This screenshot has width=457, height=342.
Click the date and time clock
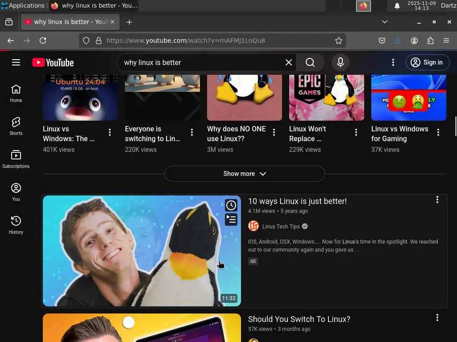tap(421, 5)
